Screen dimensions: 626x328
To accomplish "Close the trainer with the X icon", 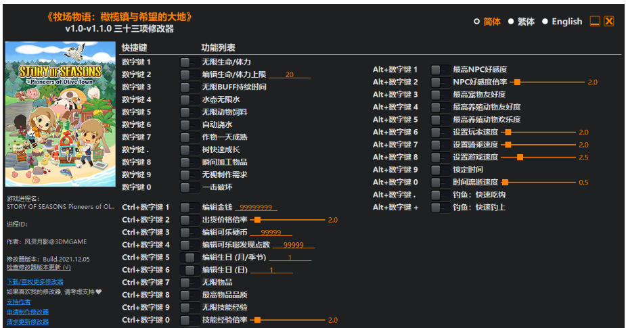I will point(609,21).
